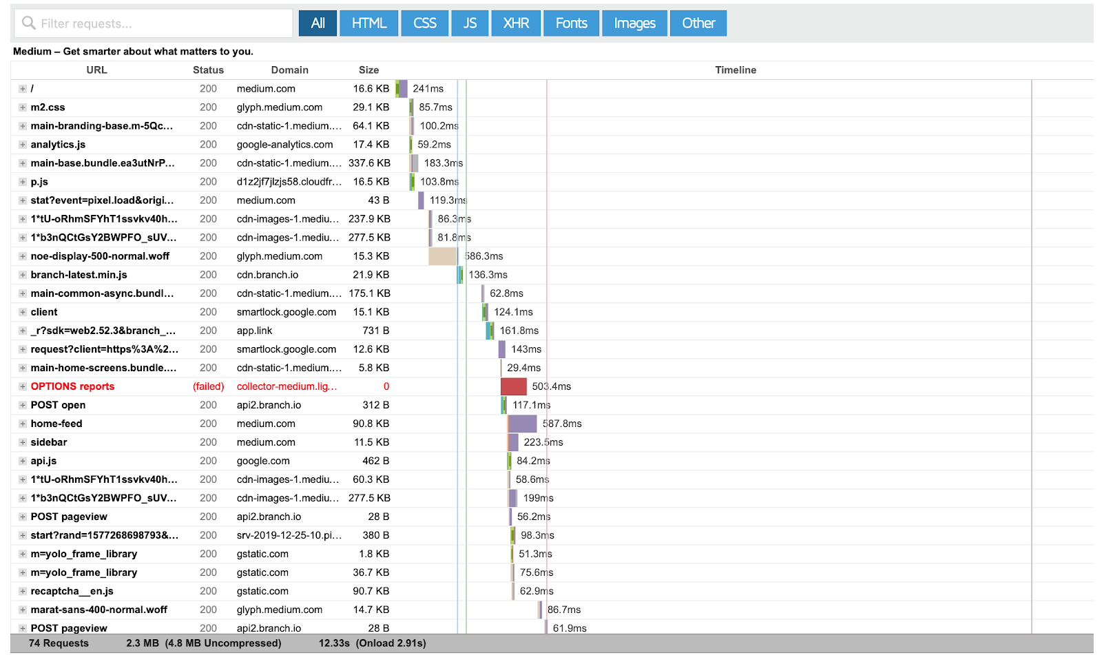
Task: Expand the m2.css request details
Action: [23, 107]
